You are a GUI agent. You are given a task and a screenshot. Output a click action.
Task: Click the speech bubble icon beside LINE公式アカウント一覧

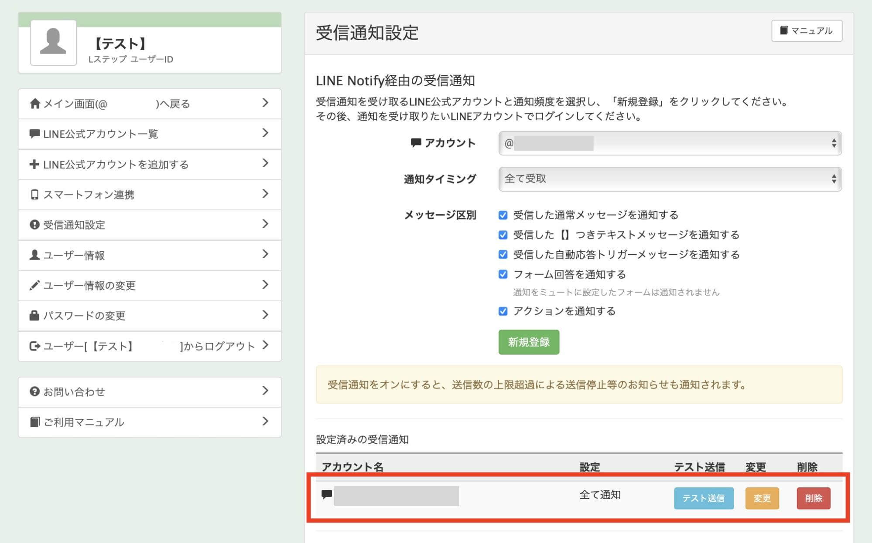tap(34, 134)
